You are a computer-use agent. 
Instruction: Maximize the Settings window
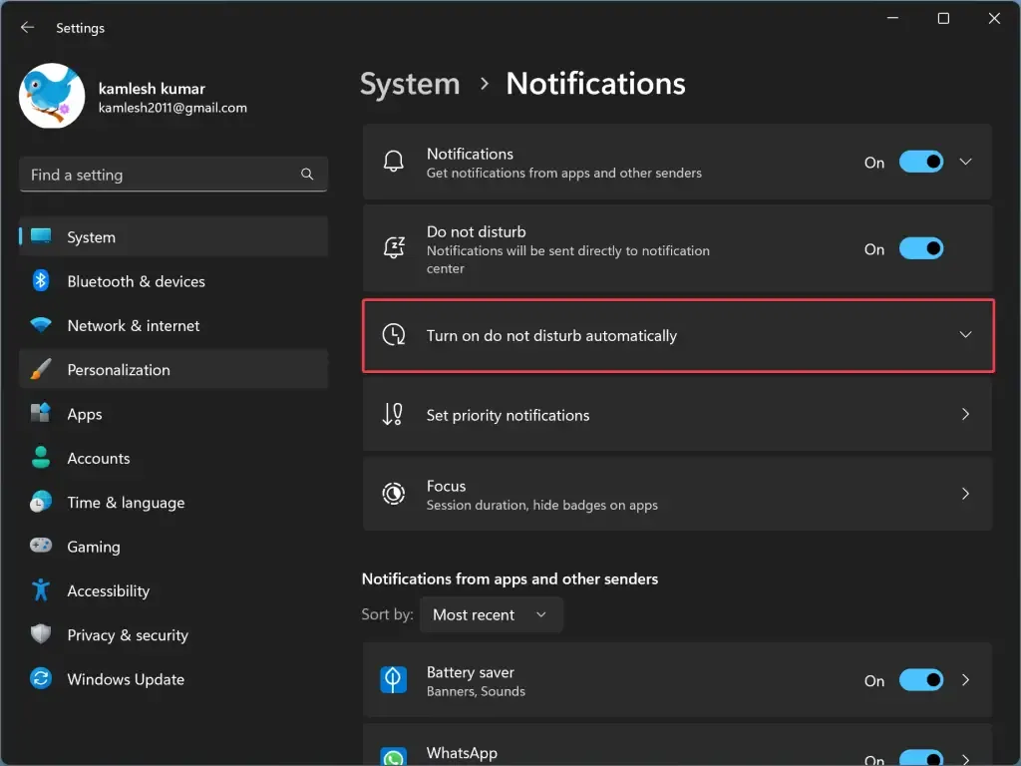coord(943,18)
